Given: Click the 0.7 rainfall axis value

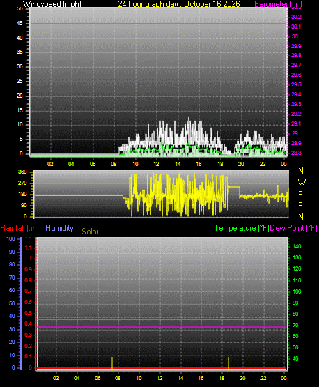Looking at the screenshot, I should coord(29,291).
